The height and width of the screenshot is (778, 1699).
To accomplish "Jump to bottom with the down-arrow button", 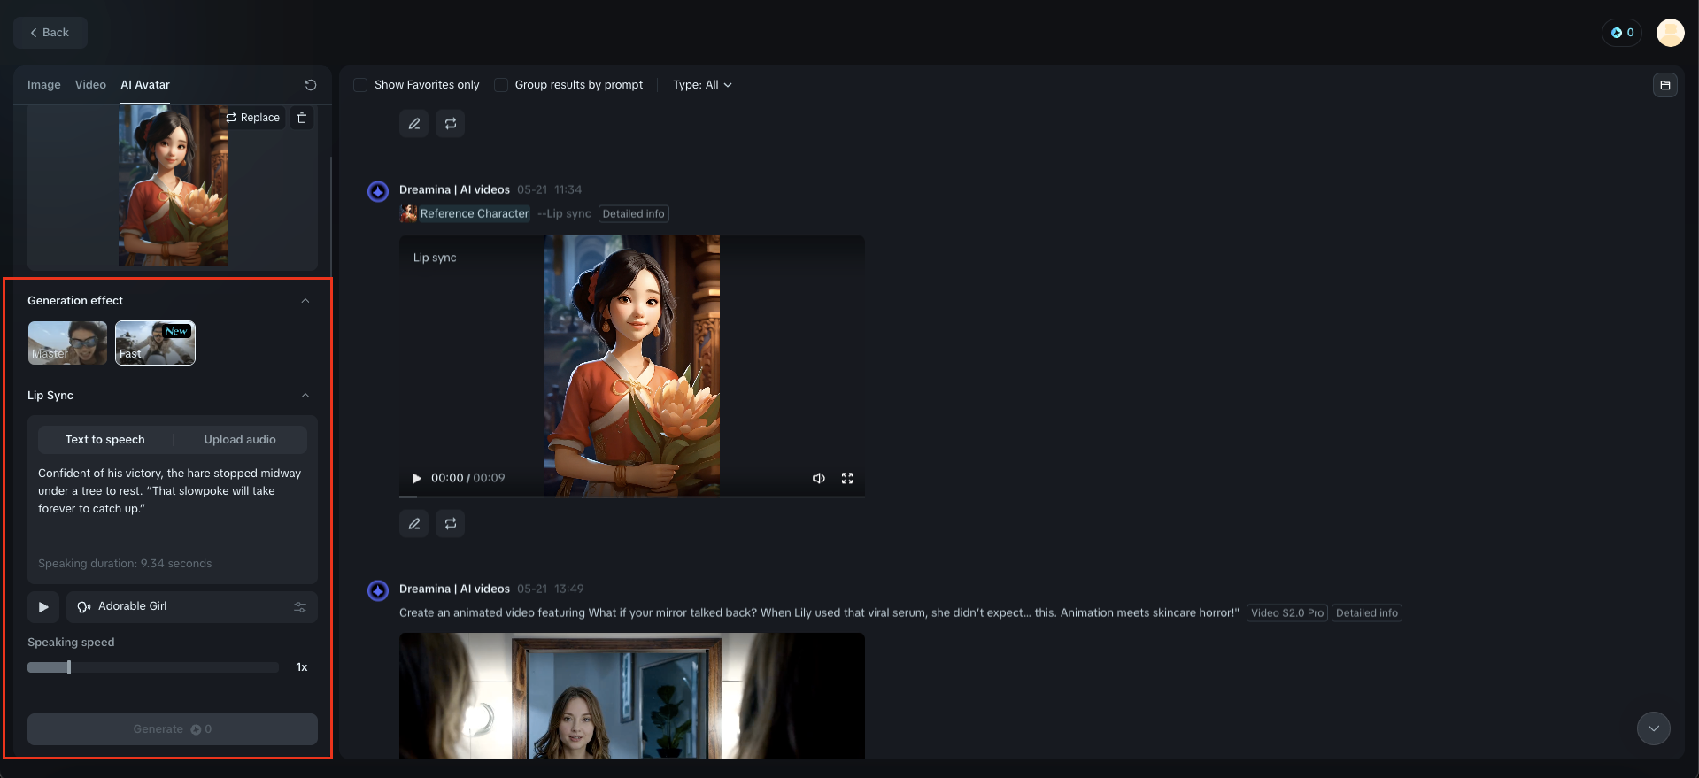I will 1654,728.
